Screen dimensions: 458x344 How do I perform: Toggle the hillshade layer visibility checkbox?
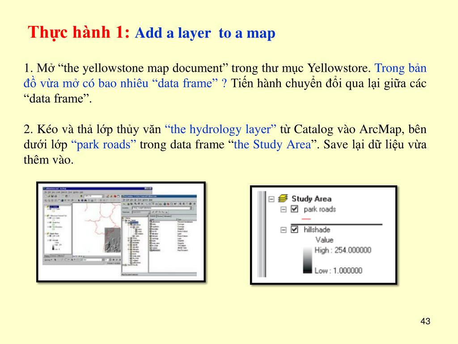tap(294, 229)
